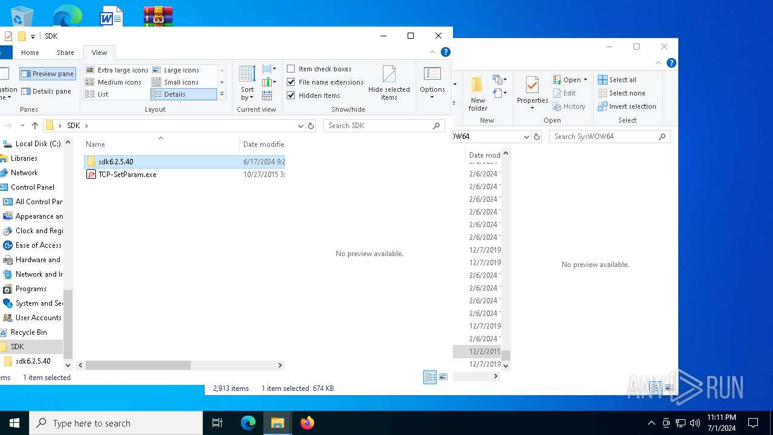Click New folder in SysWOW64 window
The height and width of the screenshot is (435, 773).
(x=478, y=94)
